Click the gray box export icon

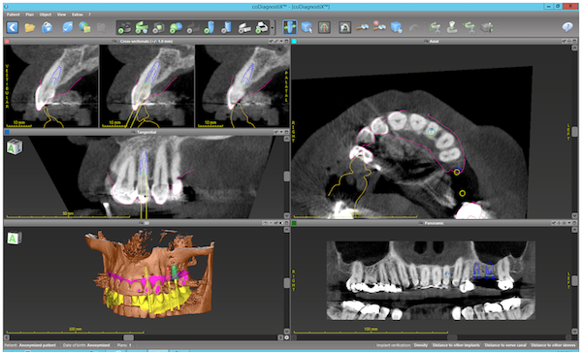pyautogui.click(x=487, y=27)
